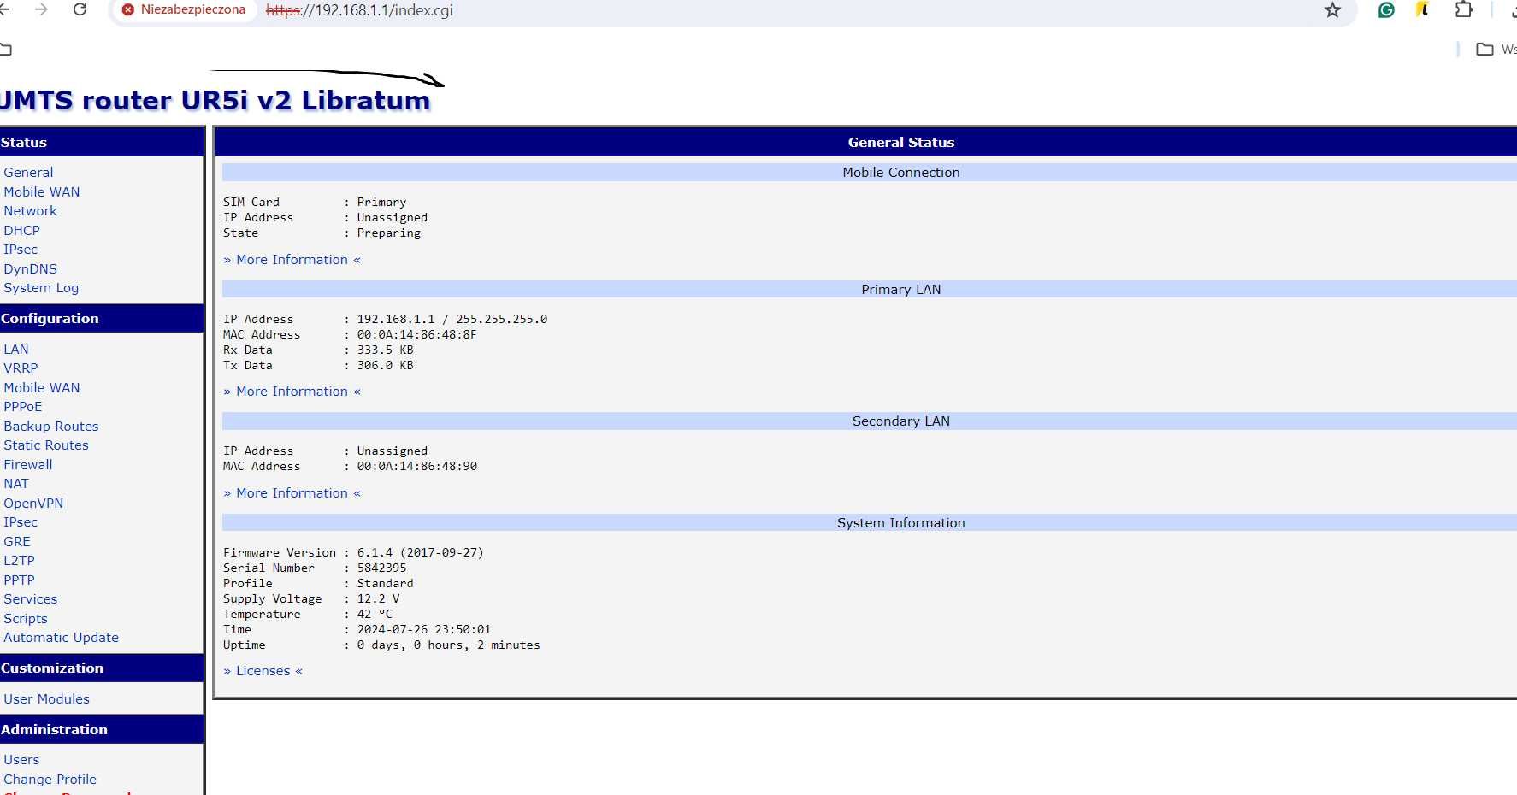Open IPsec under Configuration section
This screenshot has height=795, width=1517.
click(x=21, y=522)
